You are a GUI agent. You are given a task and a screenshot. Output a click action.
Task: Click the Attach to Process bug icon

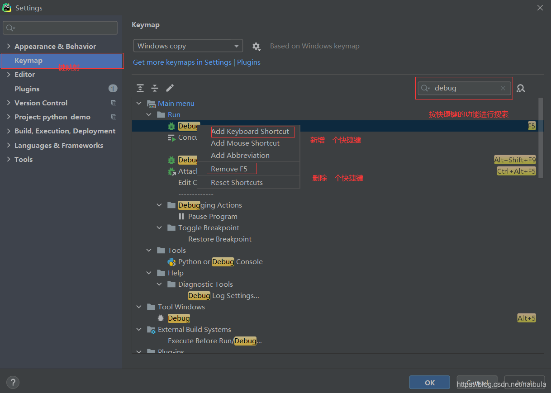click(x=171, y=171)
